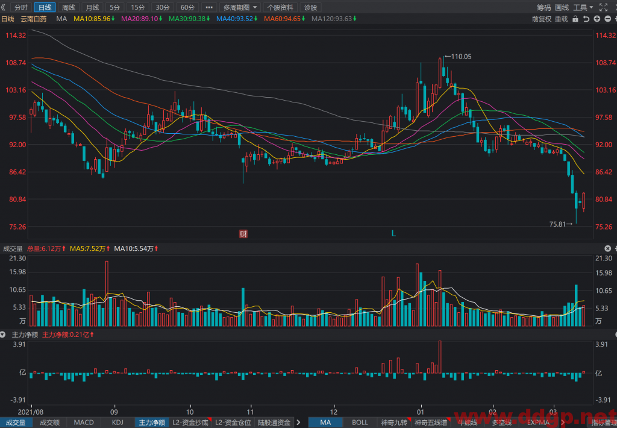Switch main chart to BOLL indicator
The width and height of the screenshot is (617, 428).
click(x=360, y=423)
